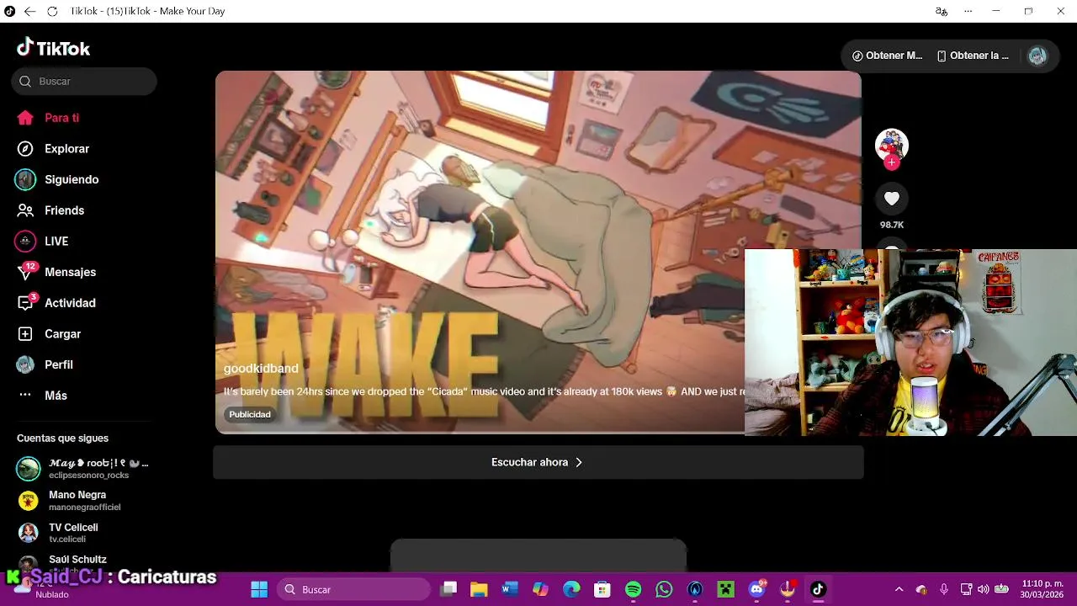This screenshot has width=1077, height=606.
Task: Like the video with heart icon
Action: (891, 199)
